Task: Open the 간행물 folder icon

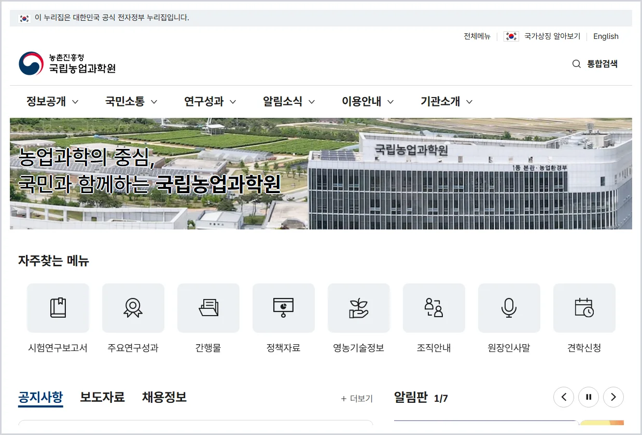Action: coord(208,308)
